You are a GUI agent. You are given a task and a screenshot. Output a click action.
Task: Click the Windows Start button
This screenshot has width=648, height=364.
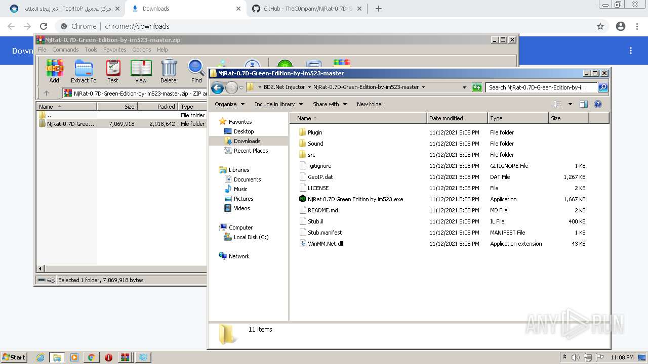(14, 357)
